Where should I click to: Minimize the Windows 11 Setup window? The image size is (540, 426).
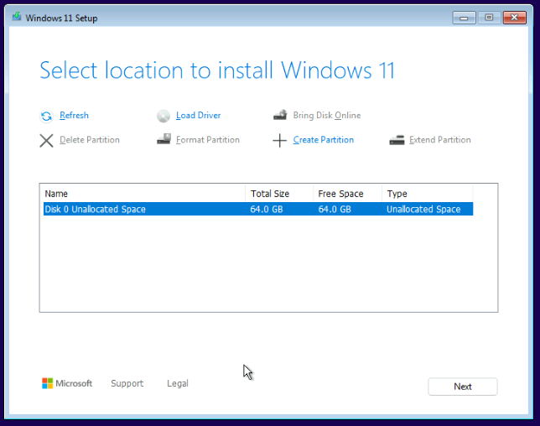pyautogui.click(x=464, y=18)
